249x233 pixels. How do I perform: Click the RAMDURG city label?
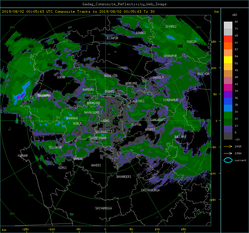(x=88, y=90)
